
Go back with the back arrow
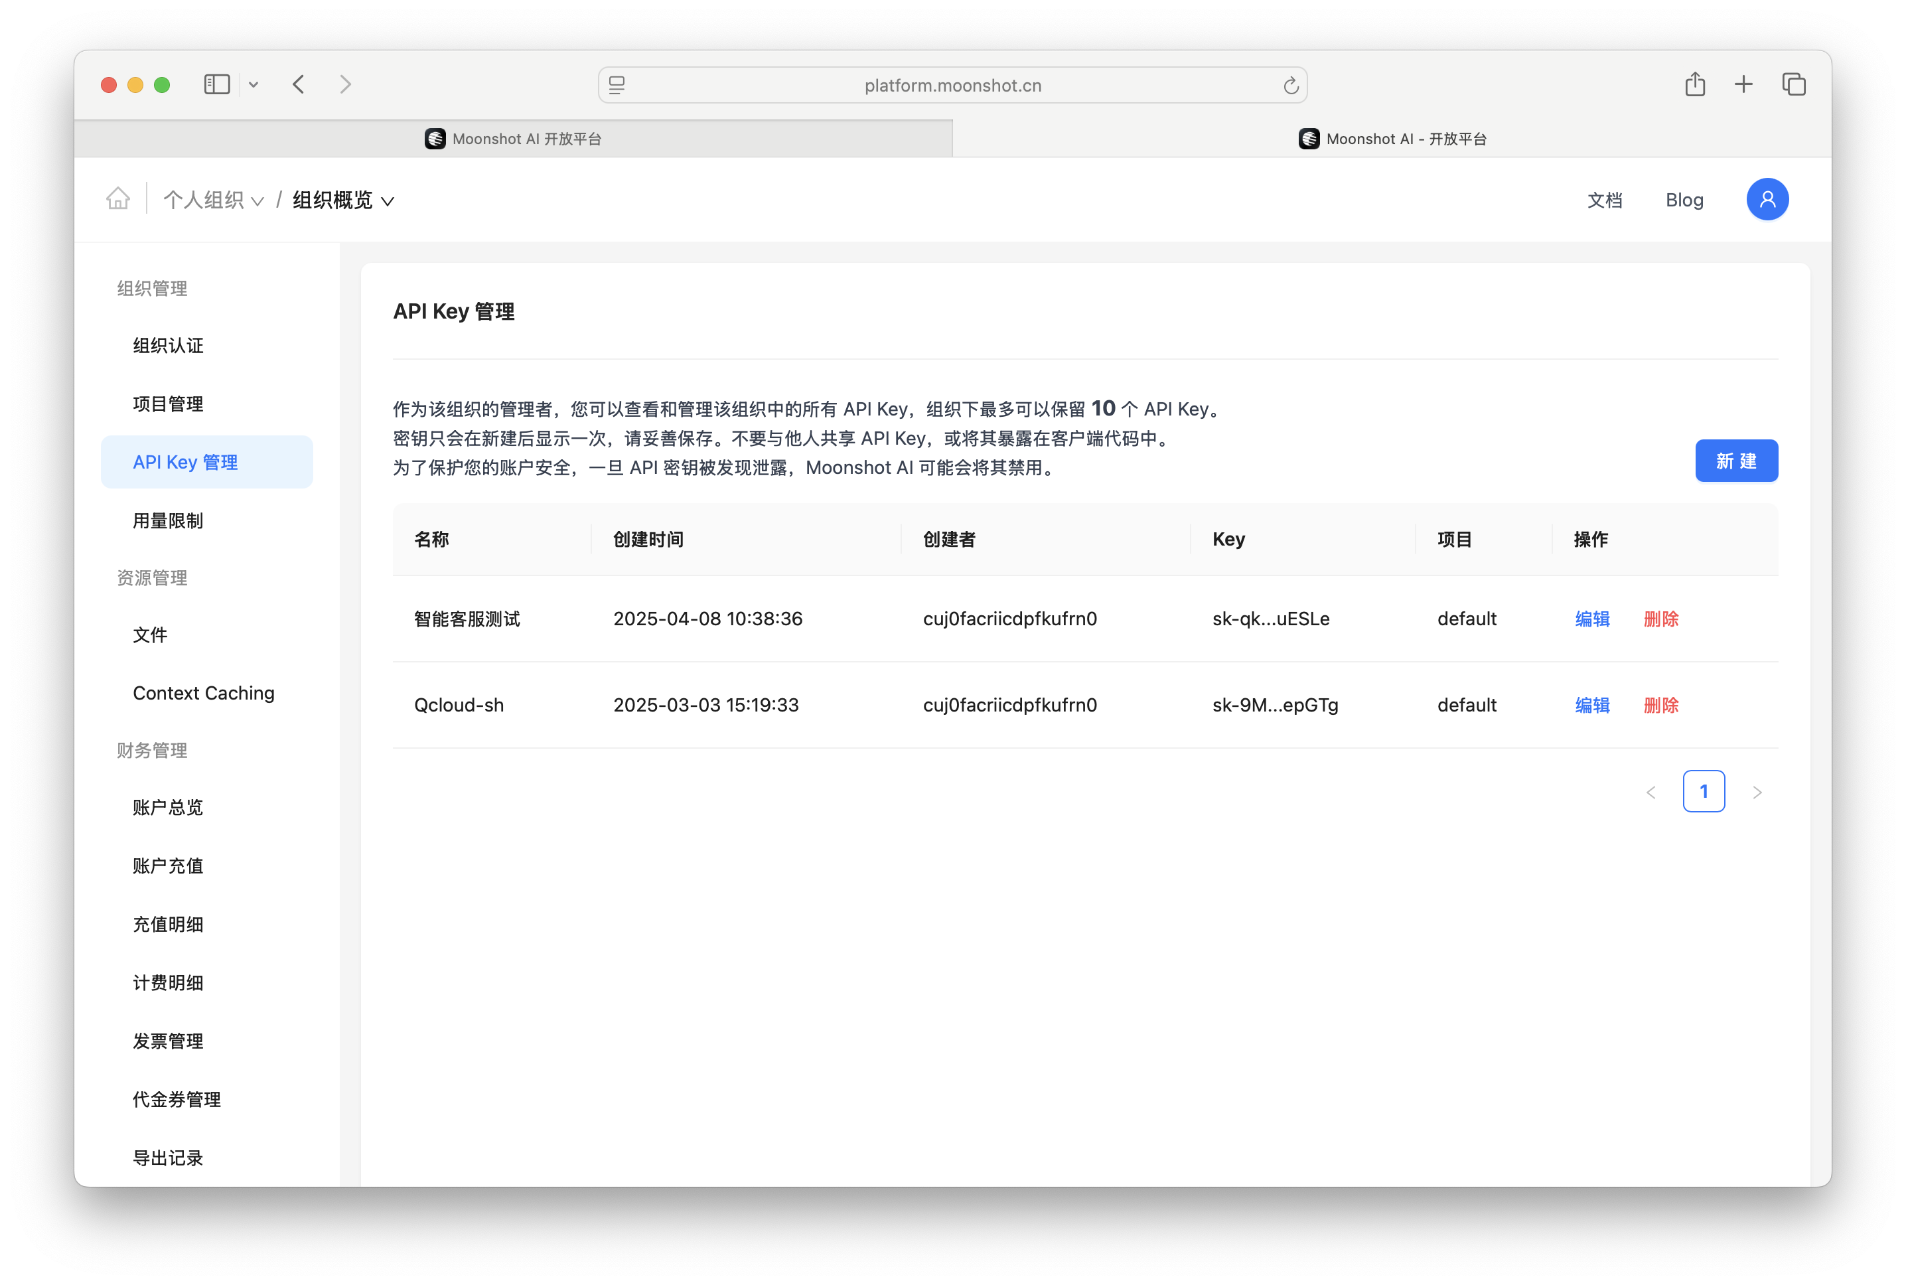(299, 84)
